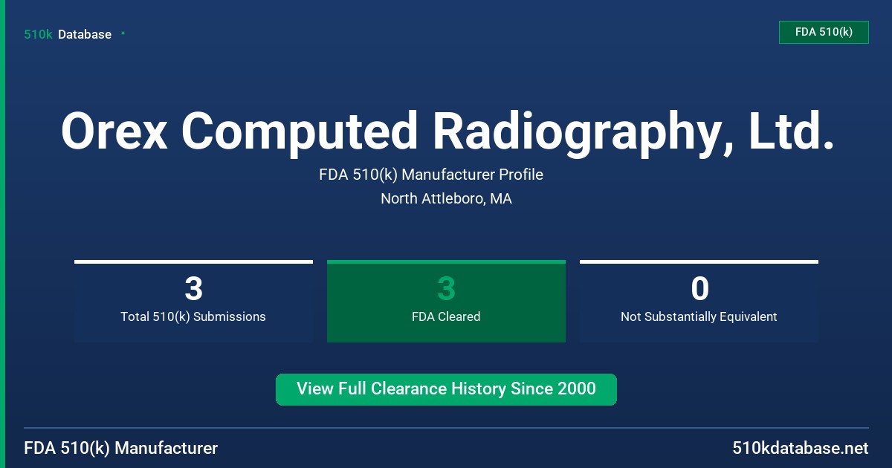
Task: Click the green dot beside Database logo
Action: 123,33
